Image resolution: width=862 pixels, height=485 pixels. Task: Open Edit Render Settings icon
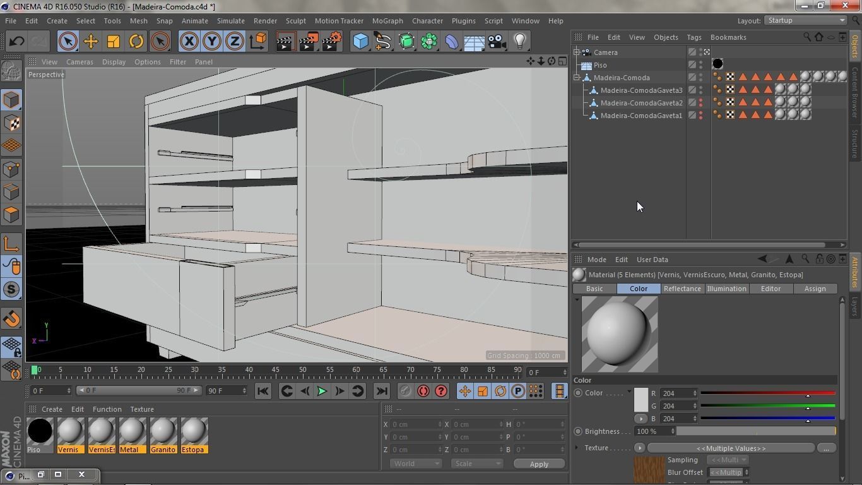pos(331,42)
